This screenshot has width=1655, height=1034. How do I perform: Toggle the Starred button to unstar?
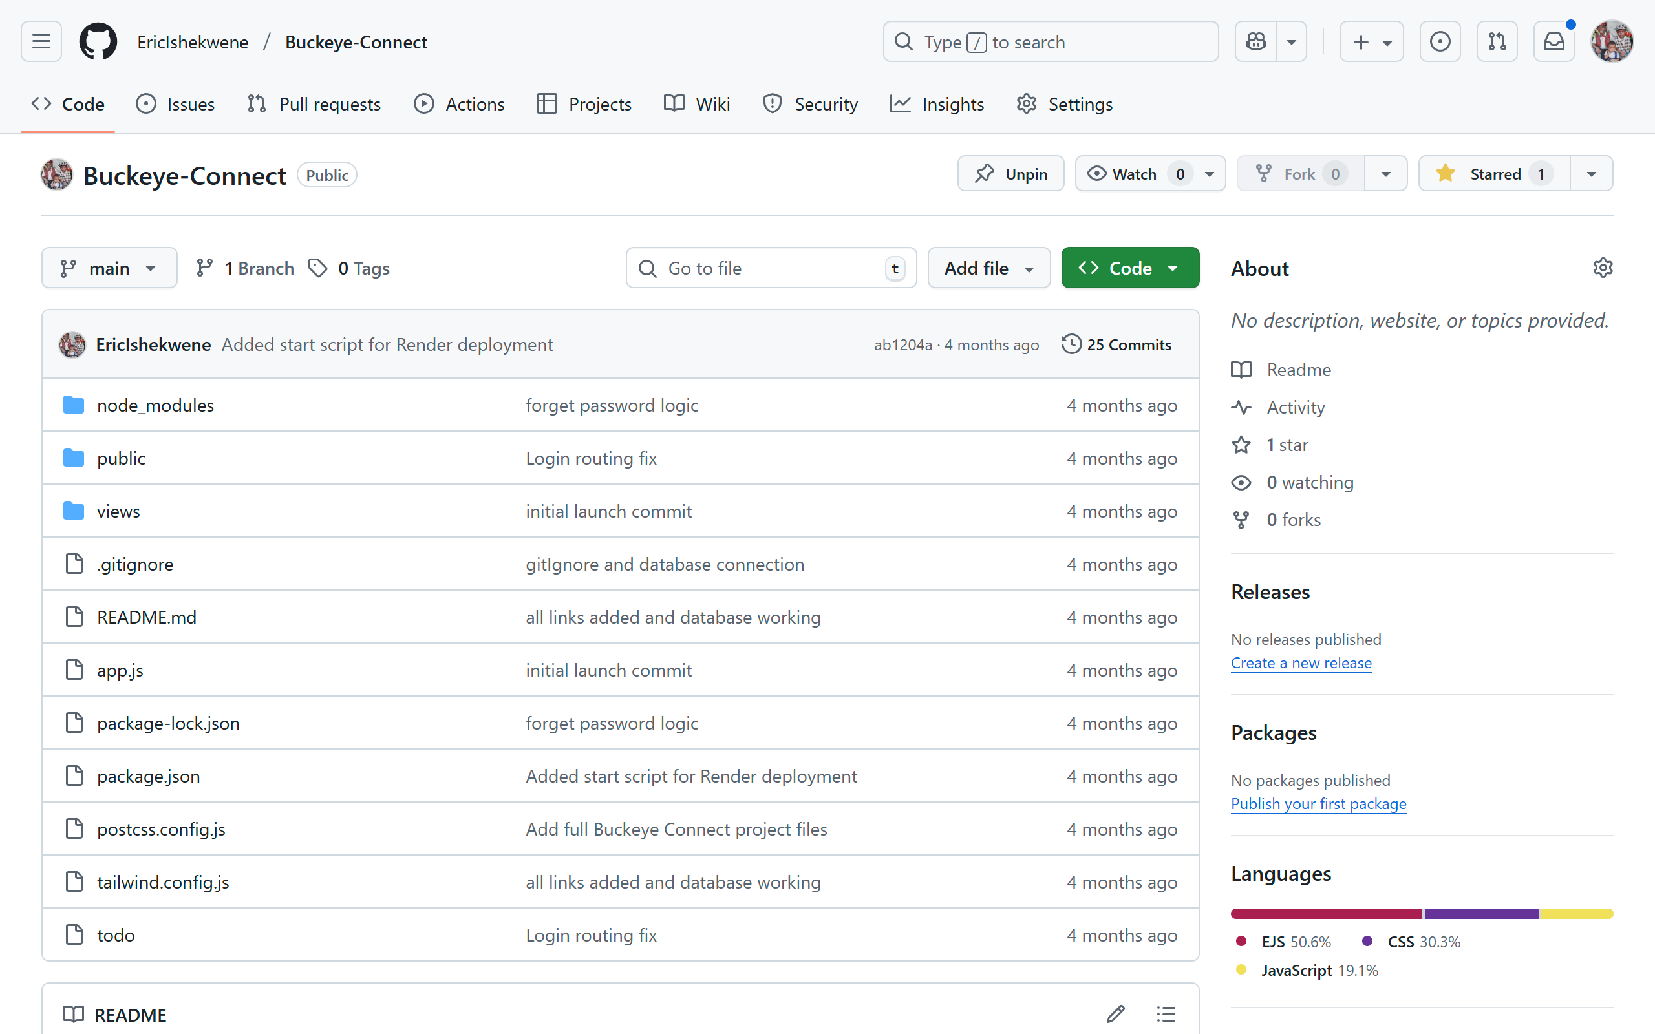point(1493,174)
